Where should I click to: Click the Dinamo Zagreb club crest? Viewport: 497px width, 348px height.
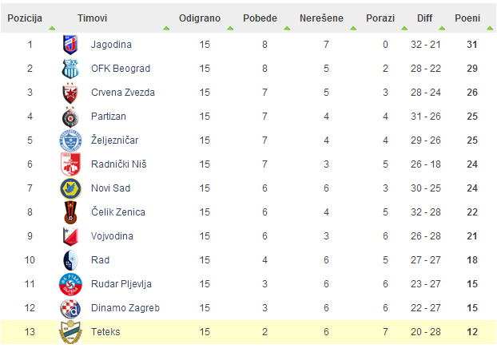coord(70,308)
